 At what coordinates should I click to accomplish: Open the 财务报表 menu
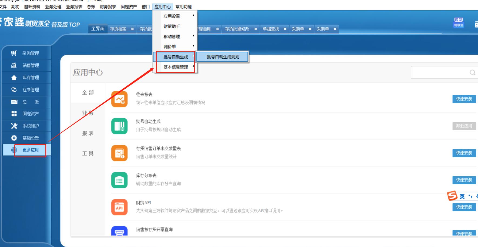coord(108,7)
